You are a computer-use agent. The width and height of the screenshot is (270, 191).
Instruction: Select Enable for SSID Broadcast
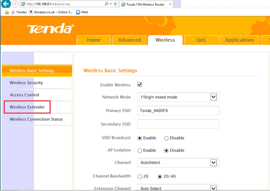pyautogui.click(x=140, y=138)
